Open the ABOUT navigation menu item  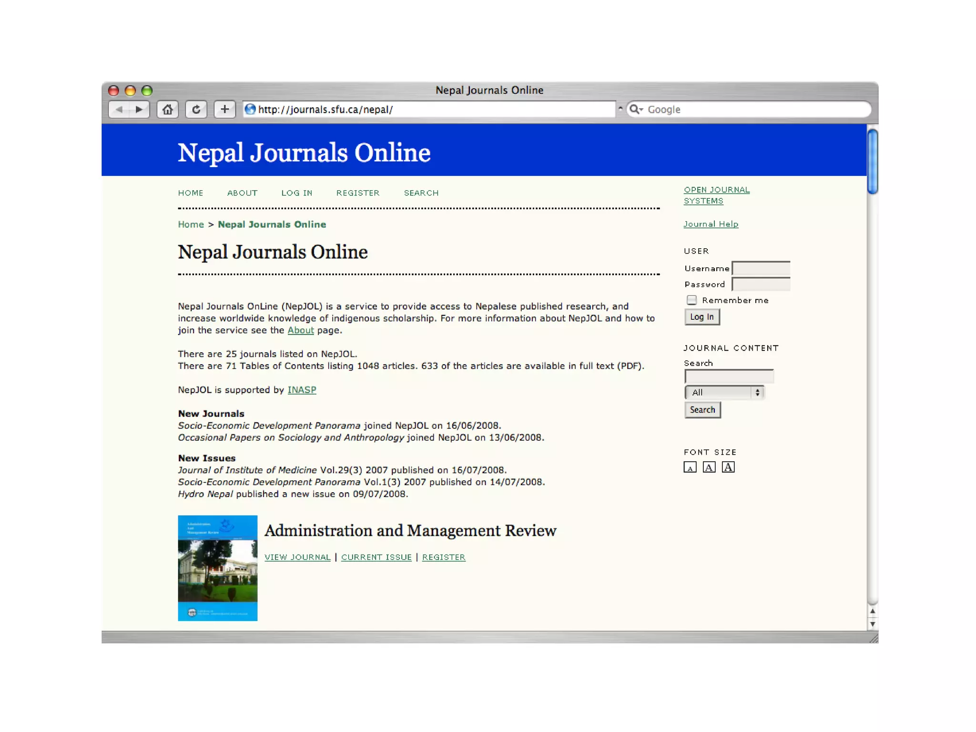pos(242,193)
